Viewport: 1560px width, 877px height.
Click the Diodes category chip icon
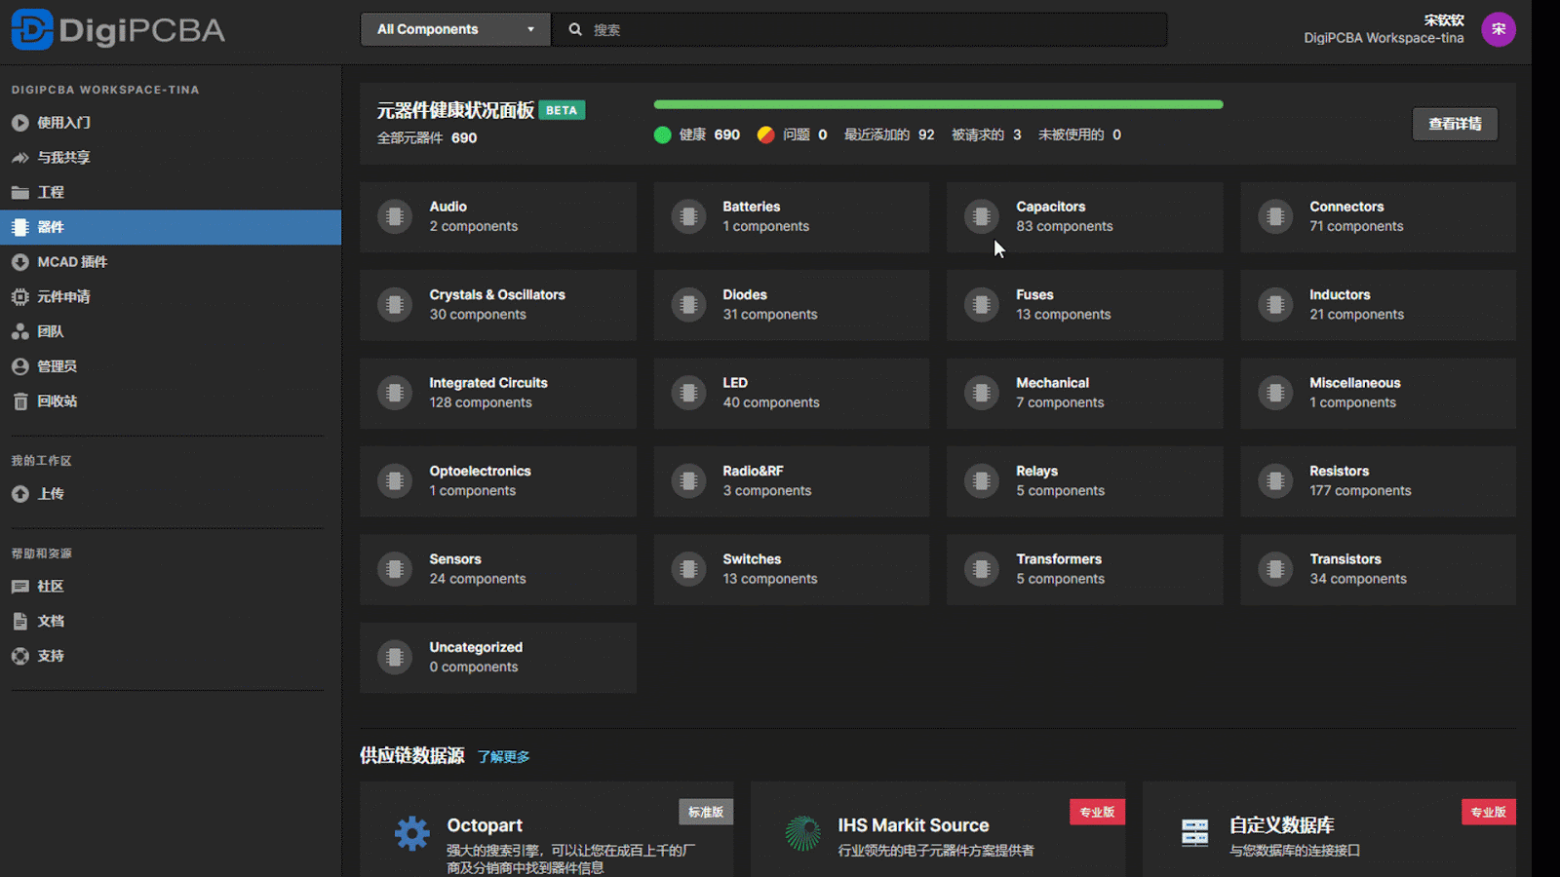[x=688, y=305]
